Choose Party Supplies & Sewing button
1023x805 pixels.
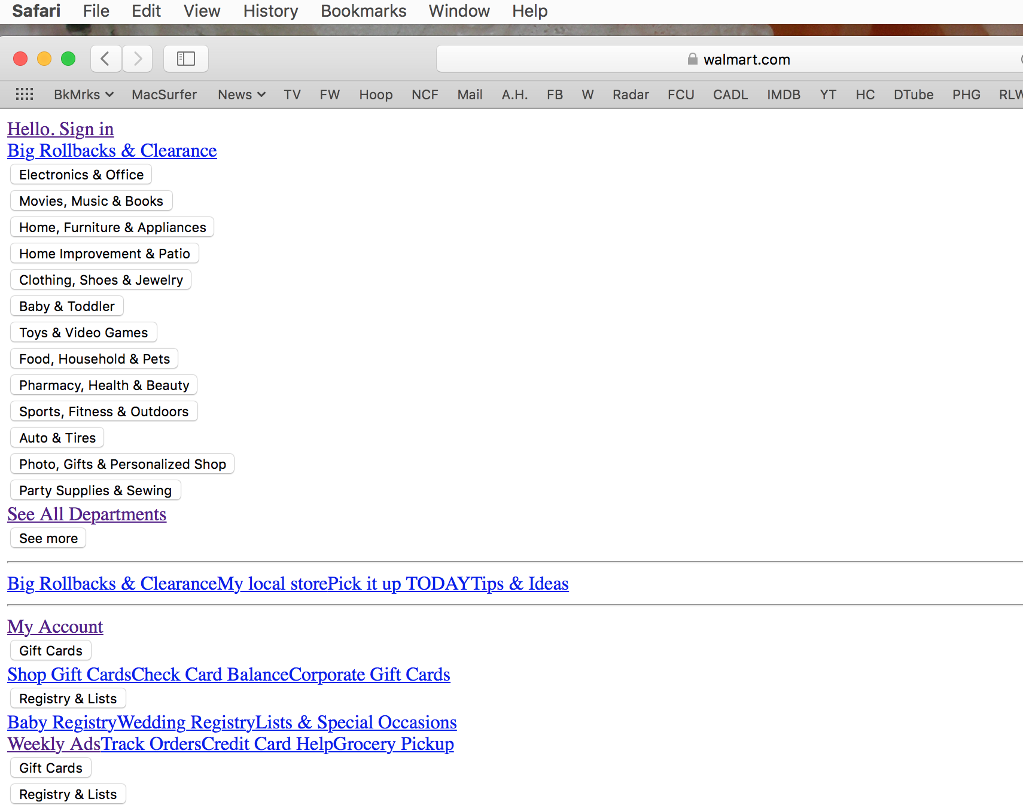coord(96,490)
